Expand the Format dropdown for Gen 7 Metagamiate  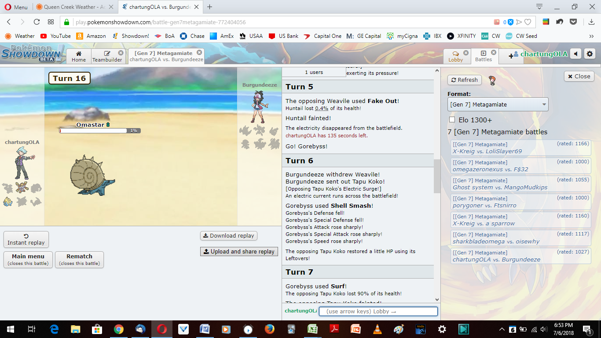(x=498, y=104)
